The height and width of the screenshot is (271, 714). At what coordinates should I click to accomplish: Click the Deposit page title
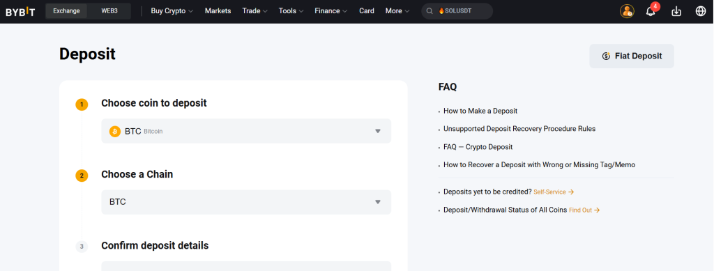(87, 54)
